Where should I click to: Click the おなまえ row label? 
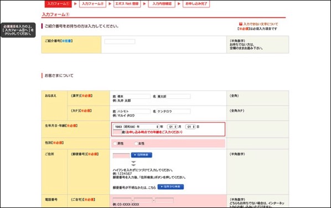tap(51, 95)
